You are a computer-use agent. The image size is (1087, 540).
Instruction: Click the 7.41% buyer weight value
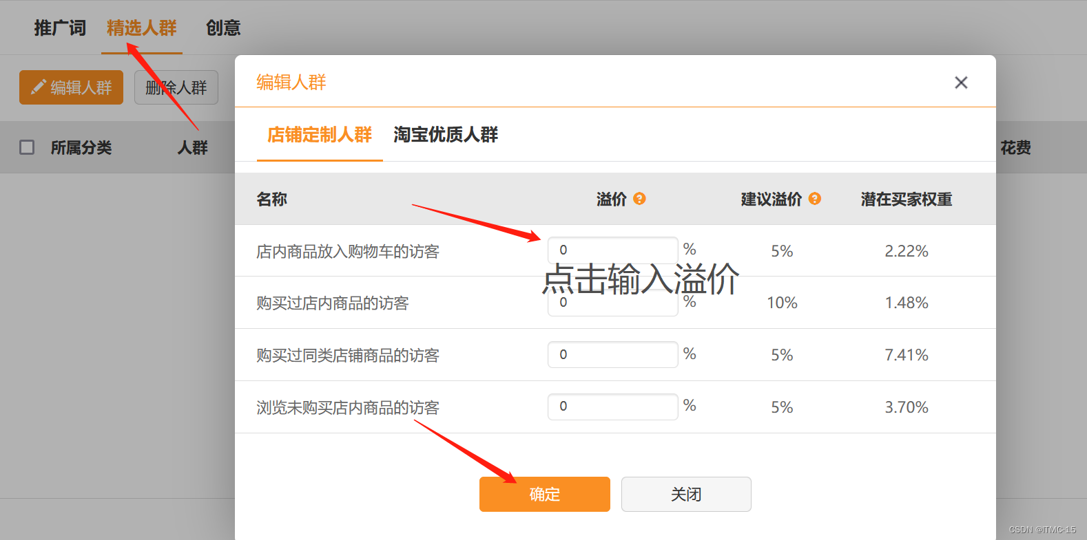pos(907,355)
